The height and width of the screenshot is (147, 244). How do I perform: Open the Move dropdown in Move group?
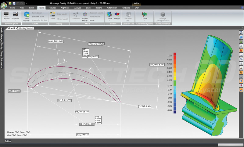(x=92, y=20)
